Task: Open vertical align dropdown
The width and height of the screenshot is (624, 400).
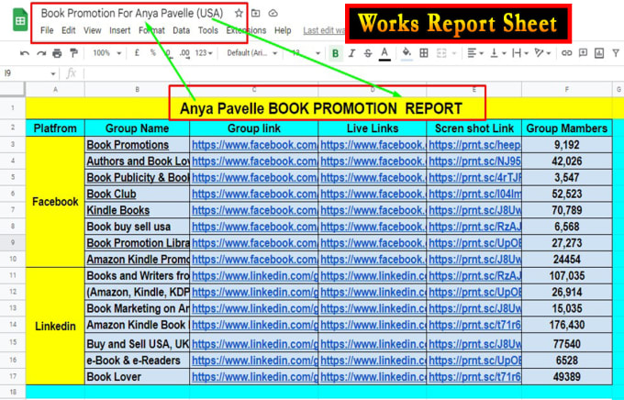Action: point(498,53)
